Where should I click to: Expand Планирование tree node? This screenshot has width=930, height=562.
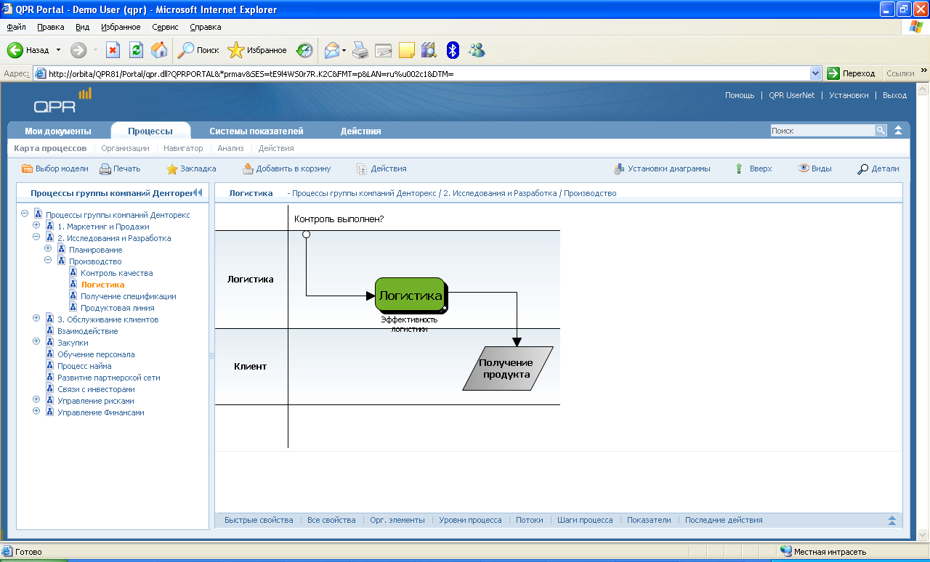point(48,249)
